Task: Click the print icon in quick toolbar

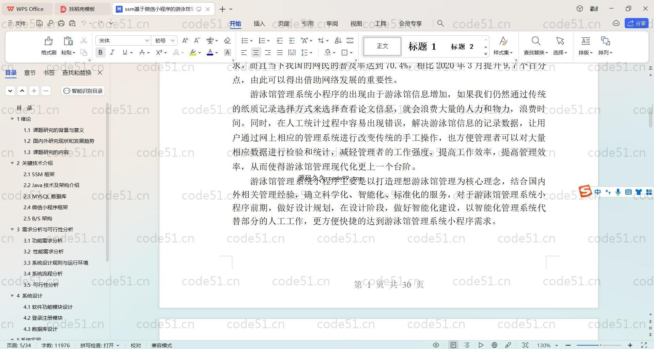Action: (61, 23)
